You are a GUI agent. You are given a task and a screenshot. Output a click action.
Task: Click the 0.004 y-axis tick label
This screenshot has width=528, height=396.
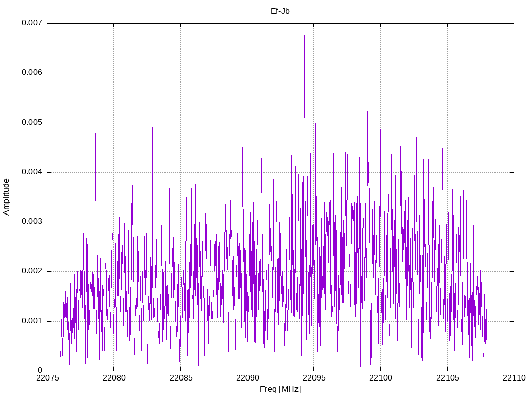tap(32, 172)
